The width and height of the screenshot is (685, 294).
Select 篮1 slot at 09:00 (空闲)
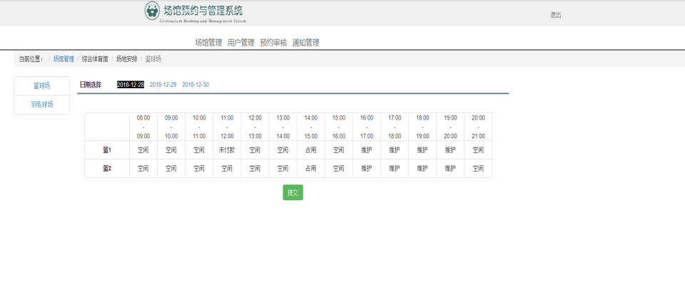[171, 149]
